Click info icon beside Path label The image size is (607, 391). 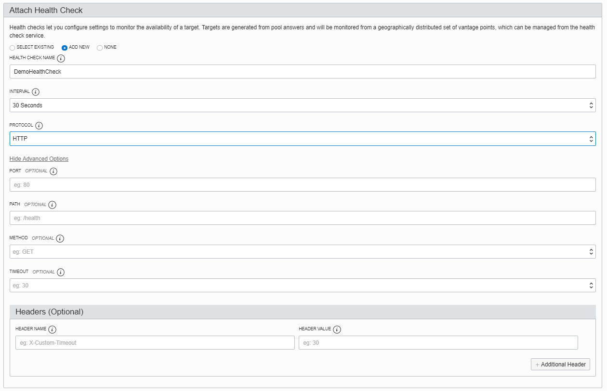coord(53,205)
